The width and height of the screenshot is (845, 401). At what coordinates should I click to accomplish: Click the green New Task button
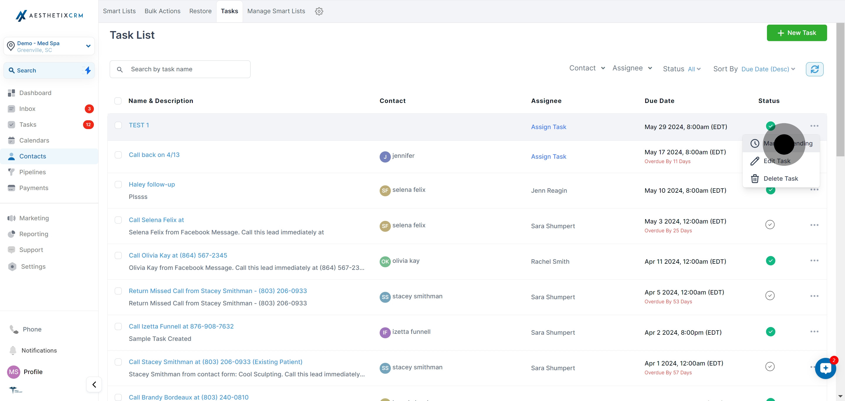pyautogui.click(x=797, y=33)
